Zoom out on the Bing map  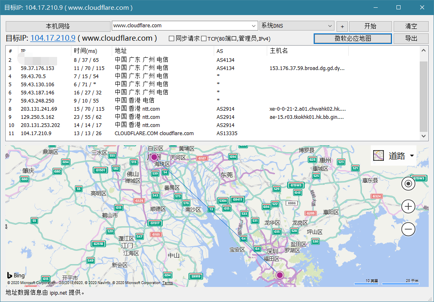click(408, 230)
